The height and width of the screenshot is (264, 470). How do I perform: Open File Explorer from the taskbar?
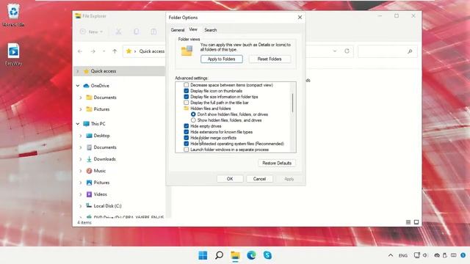235,255
